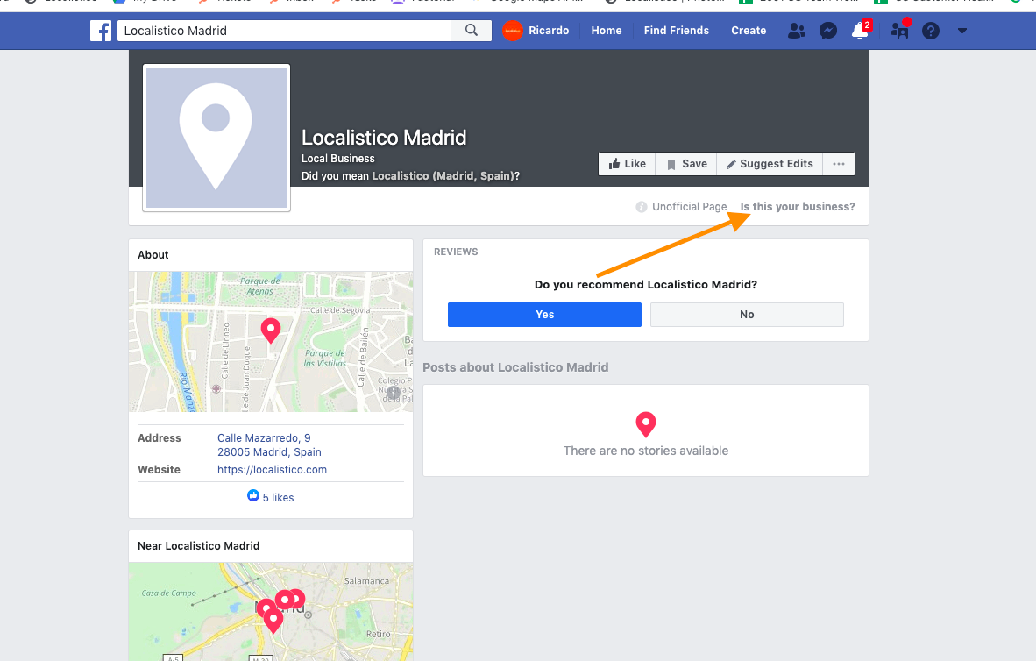The height and width of the screenshot is (661, 1036).
Task: Click the blue thumbs-up likes icon
Action: [253, 496]
